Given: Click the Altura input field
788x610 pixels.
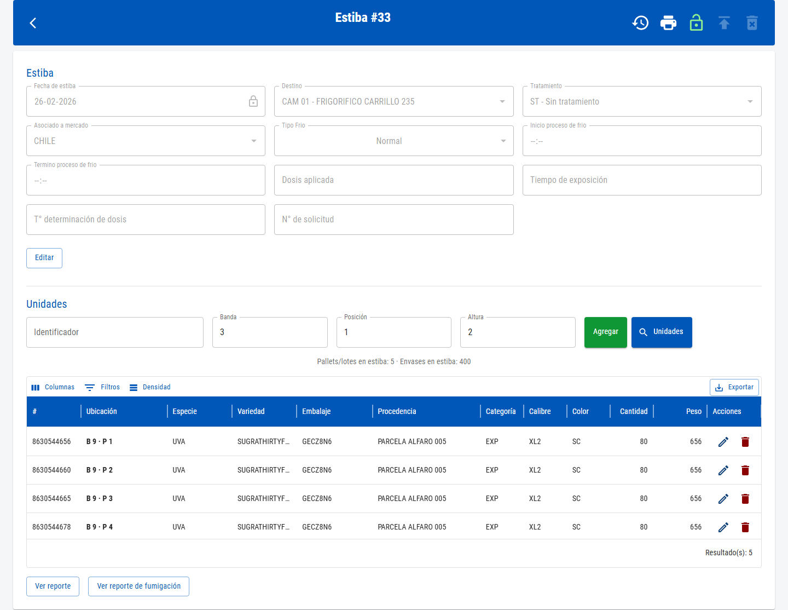Looking at the screenshot, I should click(x=518, y=332).
